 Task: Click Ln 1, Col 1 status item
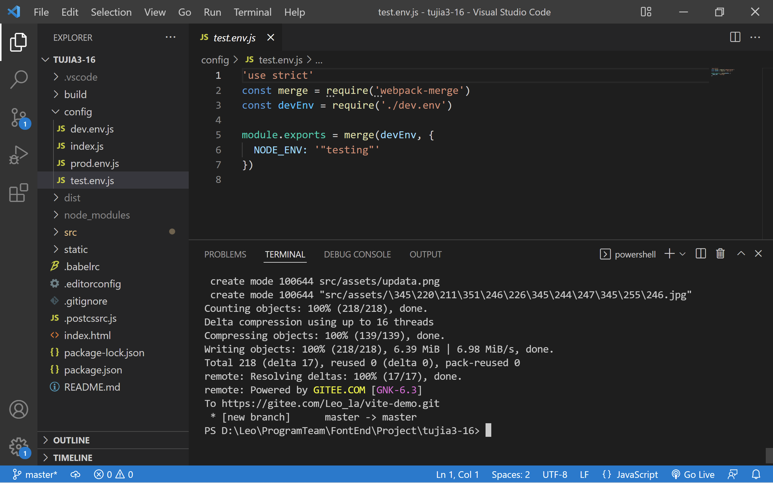click(x=457, y=474)
